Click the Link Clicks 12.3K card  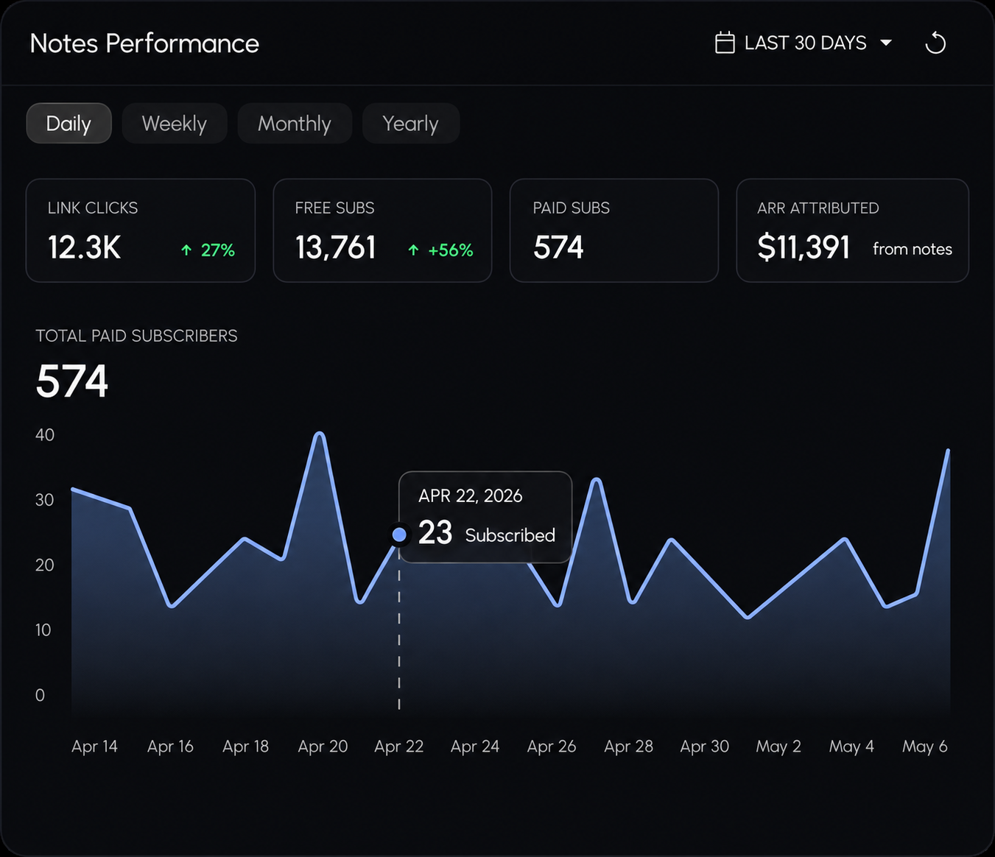click(x=141, y=230)
